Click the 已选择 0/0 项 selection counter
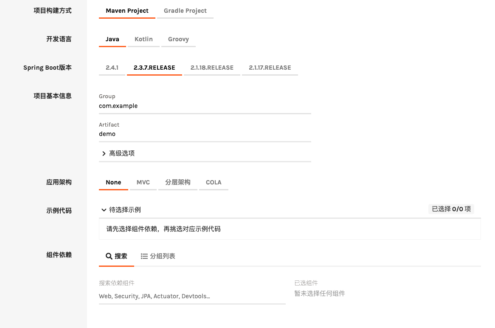This screenshot has width=495, height=328. click(451, 209)
